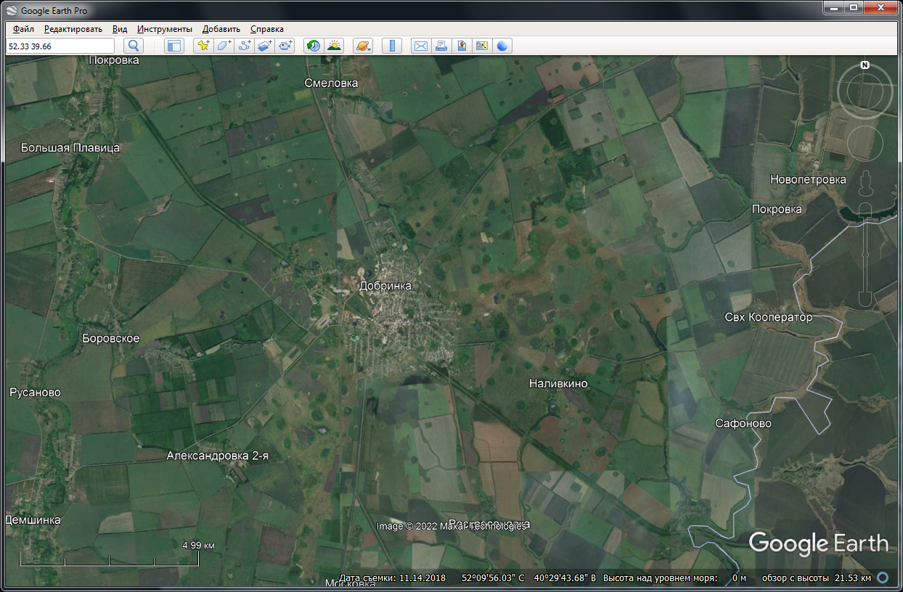This screenshot has width=903, height=592.
Task: Click the blue Earth sphere toolbar icon
Action: (x=502, y=46)
